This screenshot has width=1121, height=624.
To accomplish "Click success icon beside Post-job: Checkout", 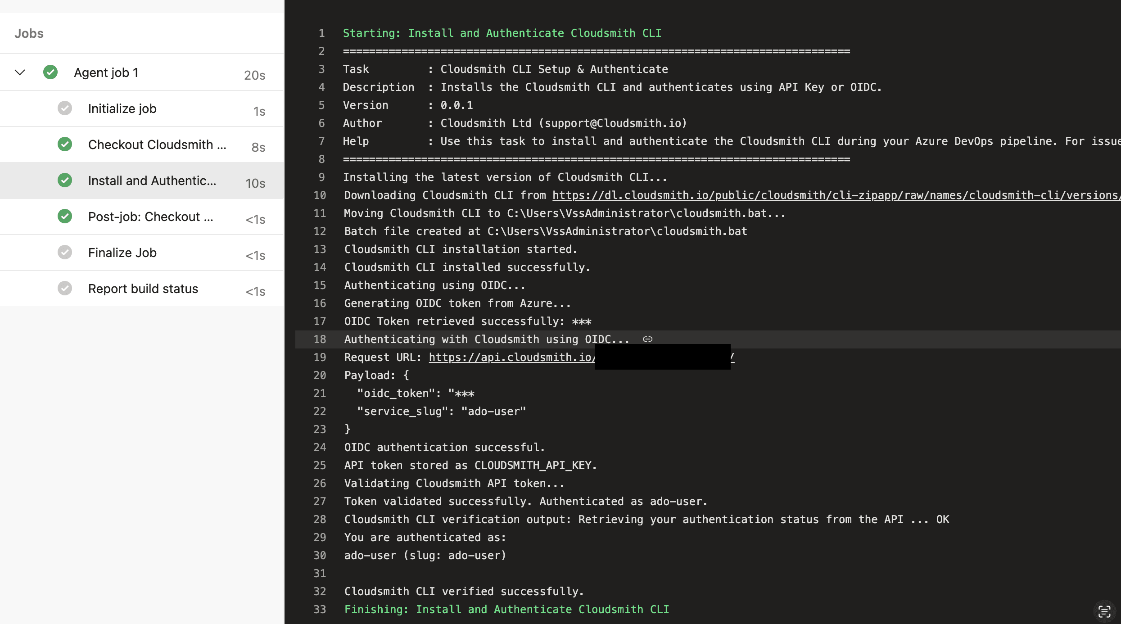I will (x=65, y=217).
